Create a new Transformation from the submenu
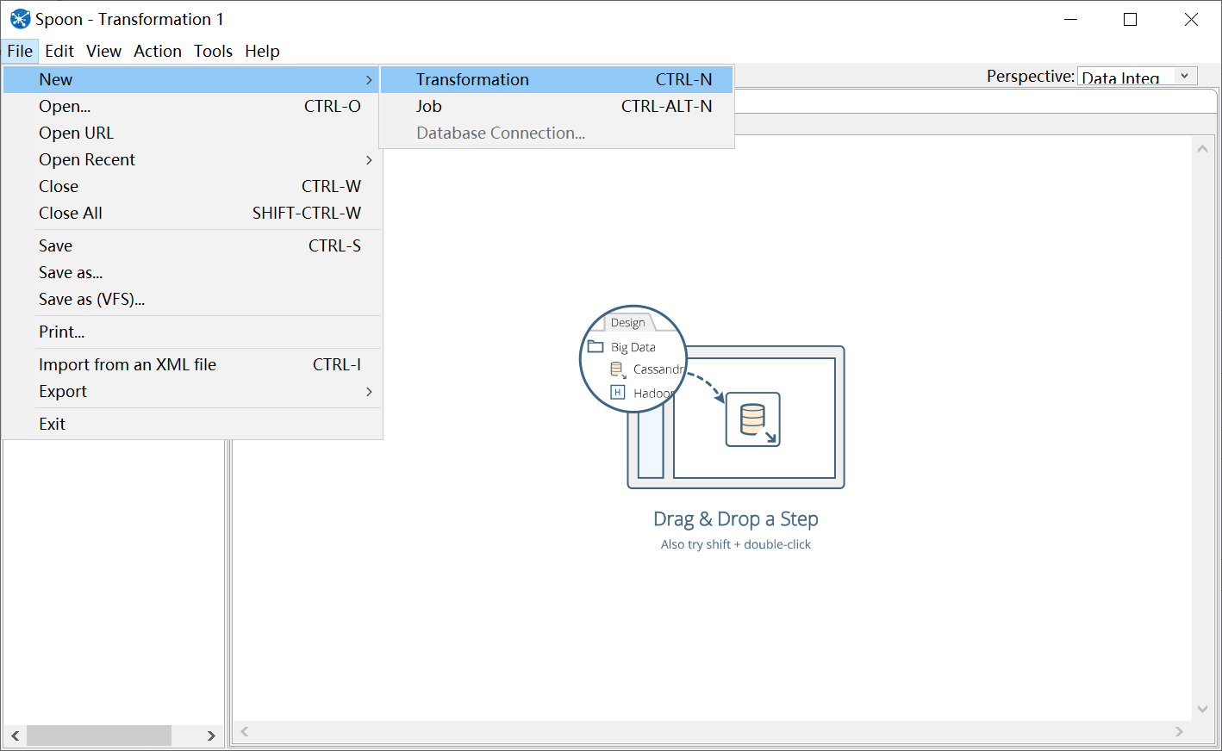1222x751 pixels. (557, 79)
